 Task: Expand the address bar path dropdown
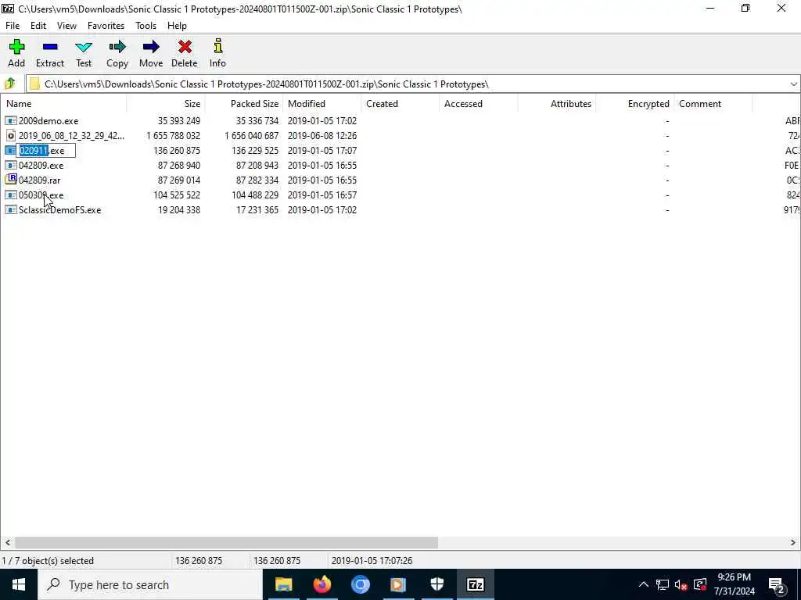pyautogui.click(x=793, y=84)
